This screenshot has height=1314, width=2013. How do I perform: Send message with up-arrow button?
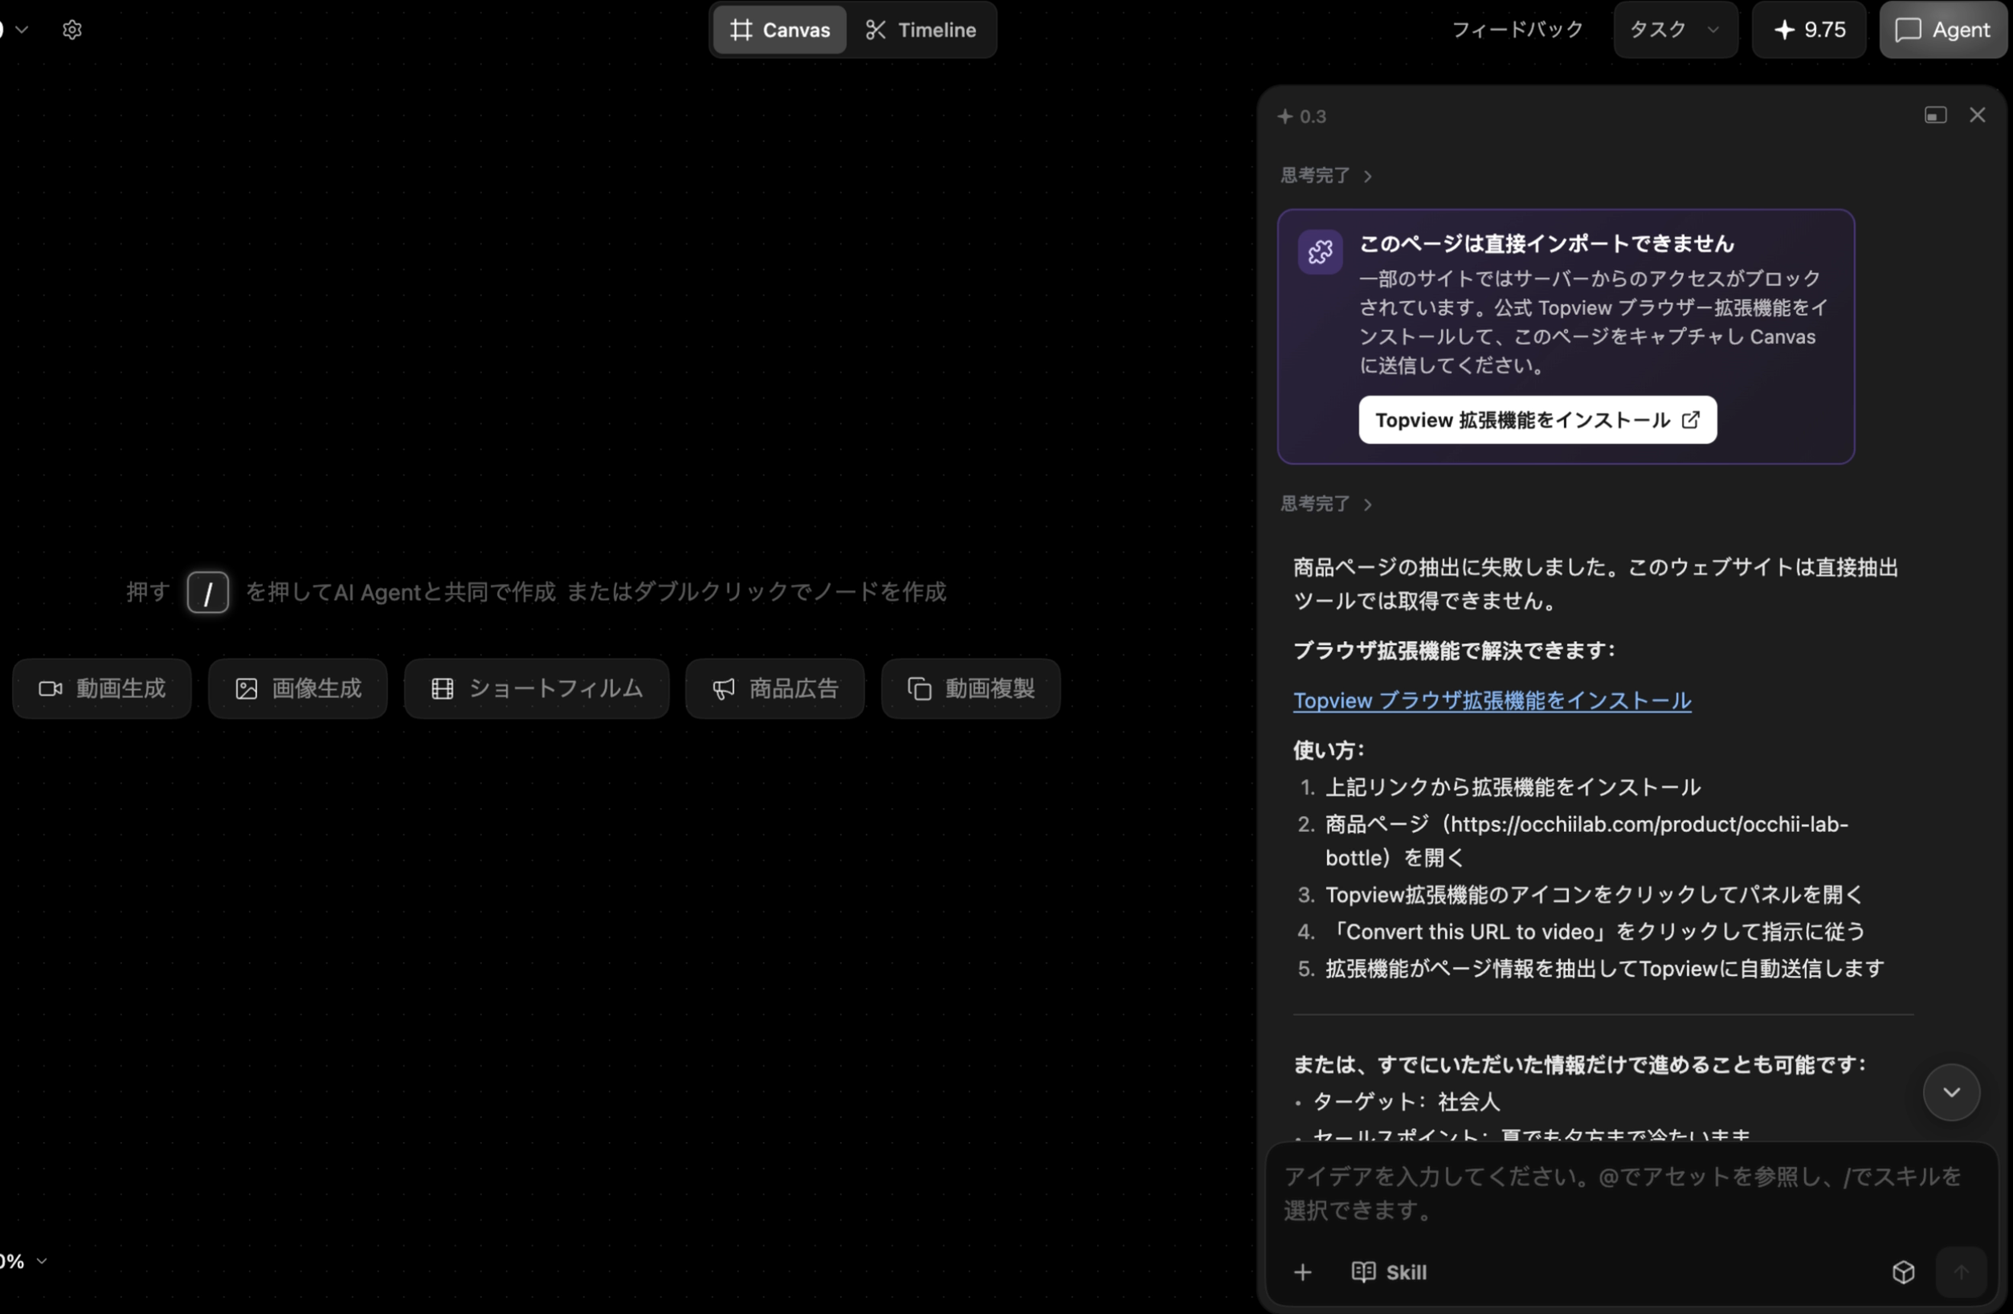tap(1962, 1272)
